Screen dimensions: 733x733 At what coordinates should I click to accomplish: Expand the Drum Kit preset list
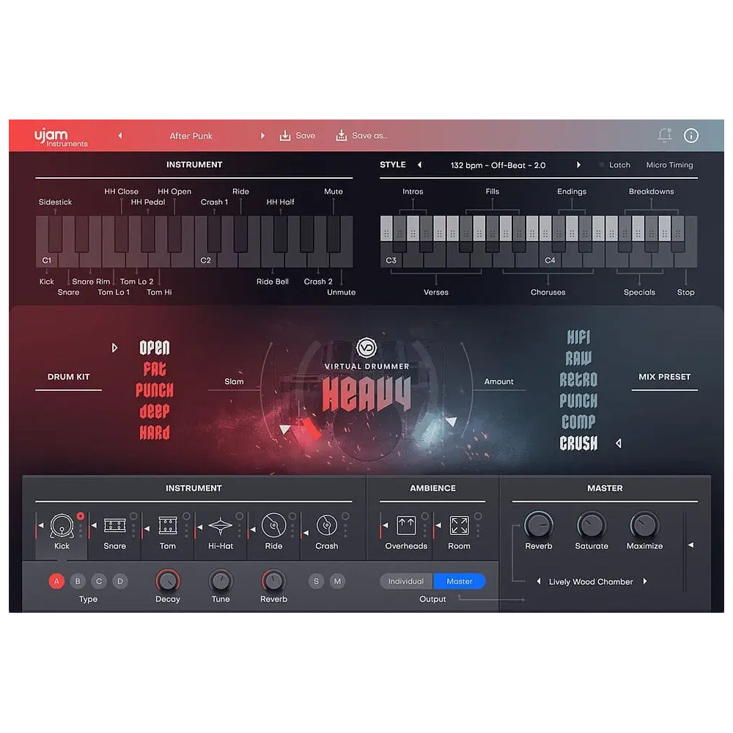tap(115, 347)
